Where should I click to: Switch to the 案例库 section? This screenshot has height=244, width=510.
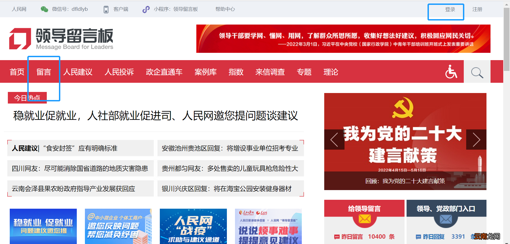206,72
